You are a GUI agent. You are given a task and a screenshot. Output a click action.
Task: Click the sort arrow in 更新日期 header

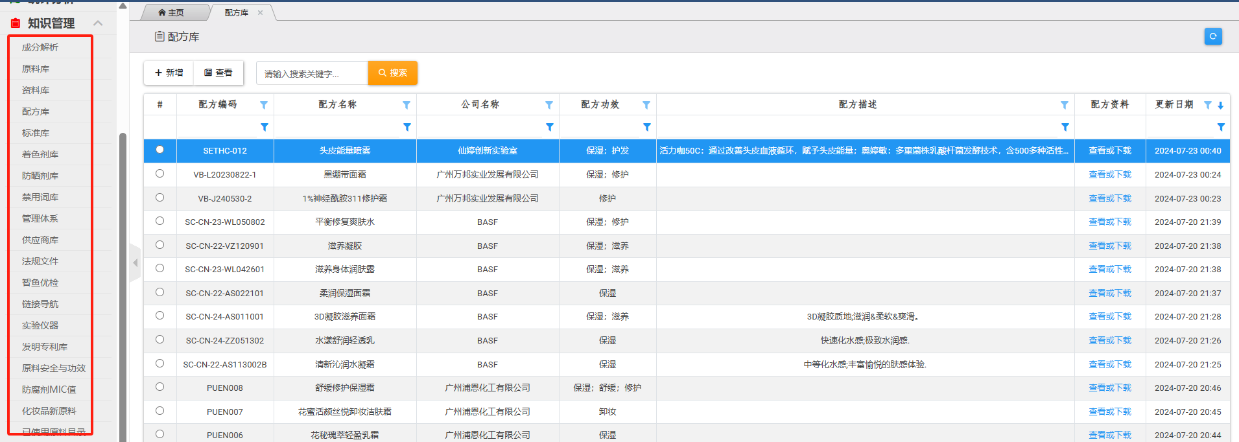(x=1221, y=105)
